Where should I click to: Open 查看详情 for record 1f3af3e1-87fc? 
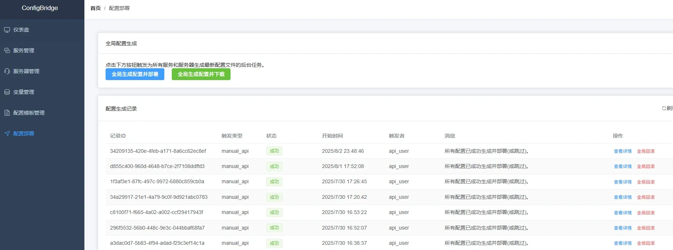coord(623,182)
